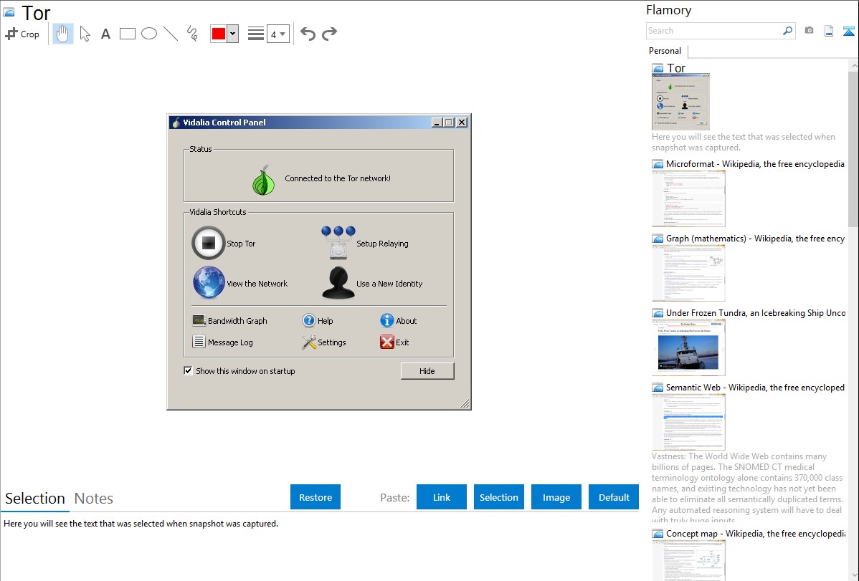This screenshot has width=859, height=581.
Task: Open the Graph (mathematics) snapshot thumbnail
Action: 688,273
